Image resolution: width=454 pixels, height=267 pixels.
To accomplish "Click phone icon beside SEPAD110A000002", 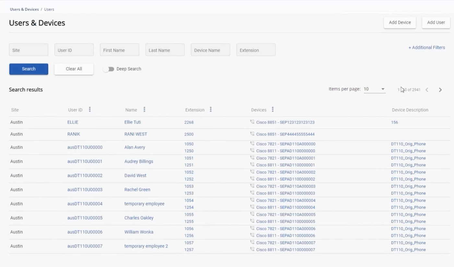I will (252, 172).
